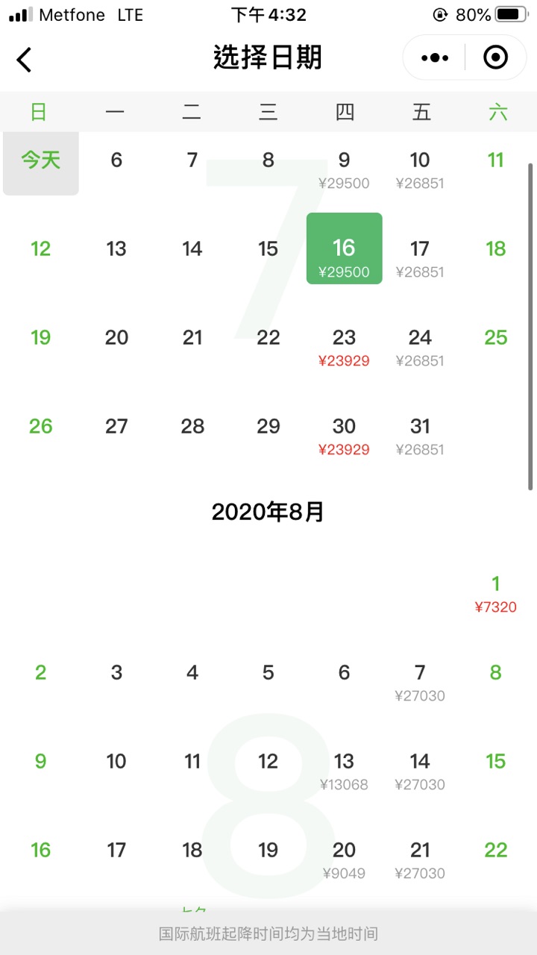Click the calendar vertical scrollbar
The width and height of the screenshot is (537, 955).
pos(531,326)
